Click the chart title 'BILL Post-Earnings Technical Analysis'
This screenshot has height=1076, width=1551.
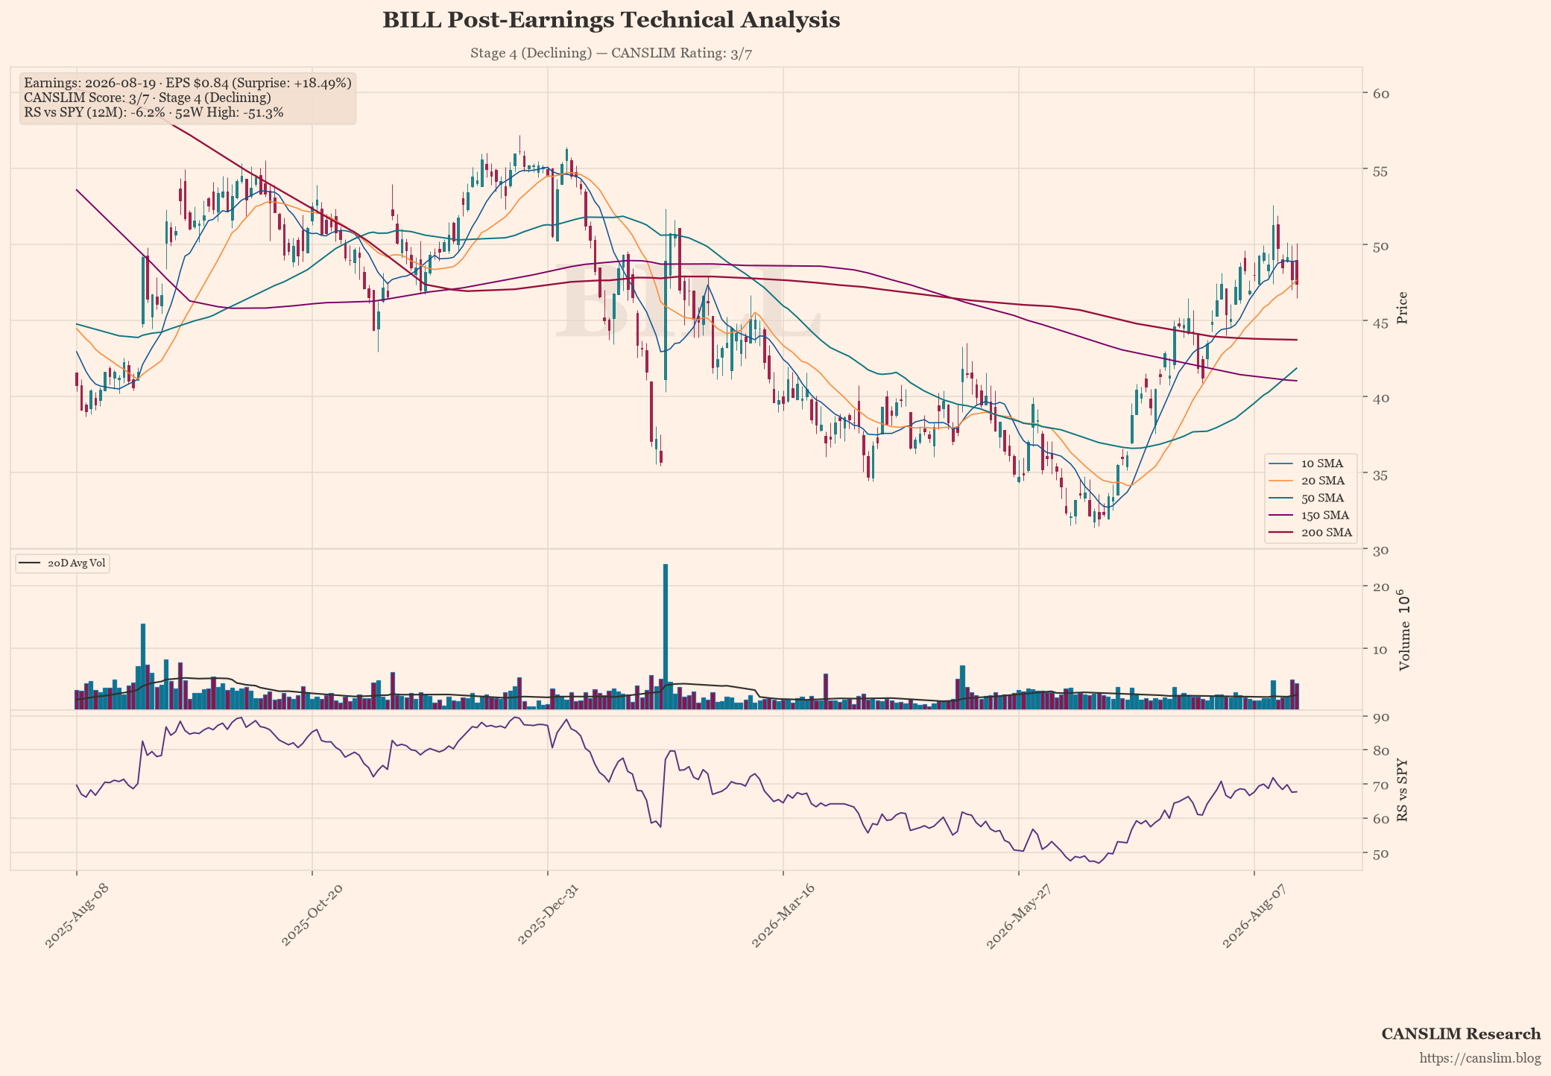[x=611, y=20]
